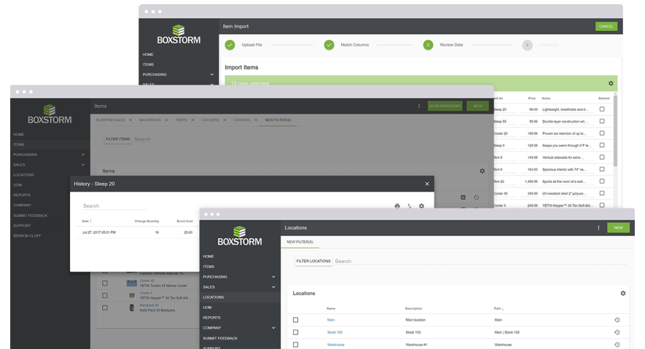The width and height of the screenshot is (645, 349).
Task: Open settings gear in Import Items green bar
Action: (x=611, y=83)
